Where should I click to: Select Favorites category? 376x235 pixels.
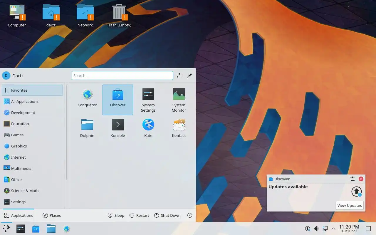(x=32, y=90)
